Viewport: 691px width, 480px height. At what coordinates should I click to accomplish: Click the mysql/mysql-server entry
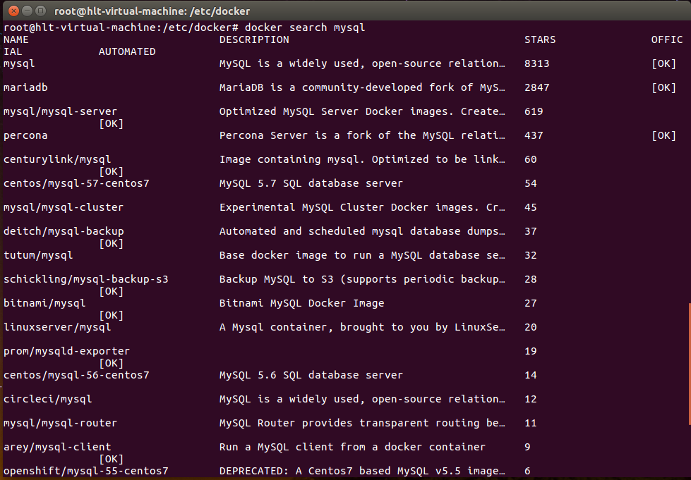coord(59,111)
